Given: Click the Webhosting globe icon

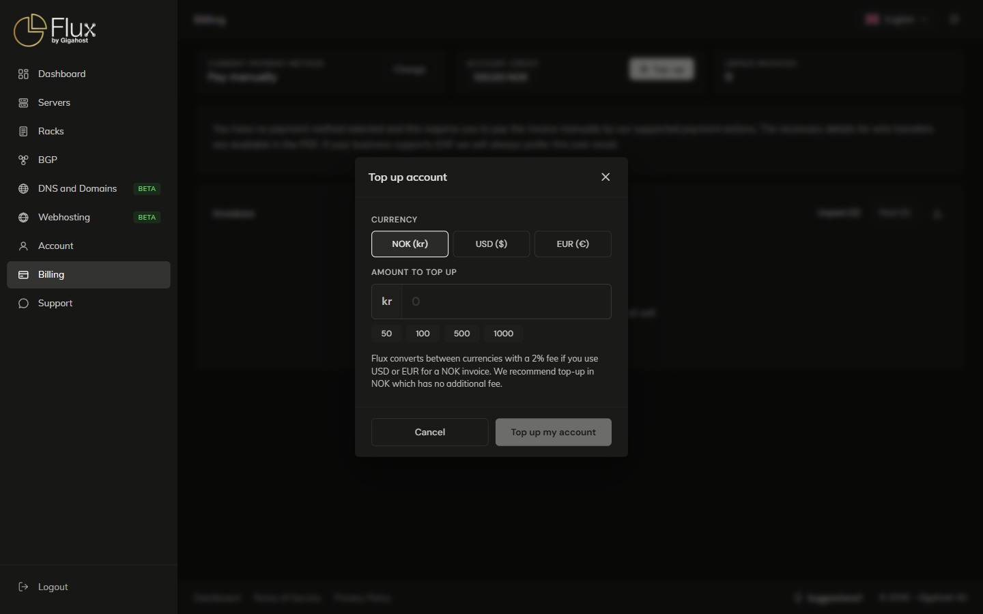Looking at the screenshot, I should point(23,217).
